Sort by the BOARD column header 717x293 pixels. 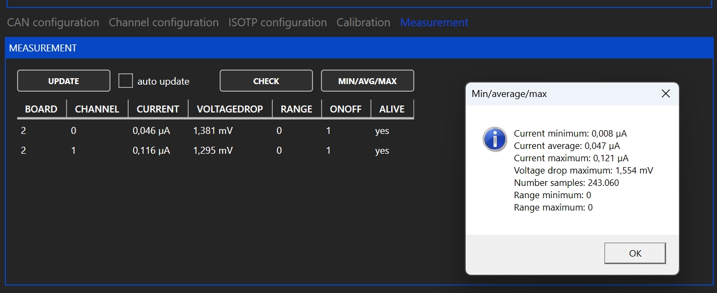[41, 109]
